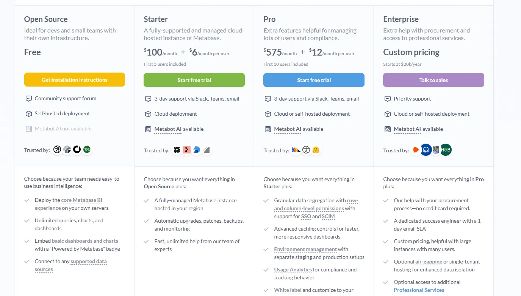Open the Usage Analytics link
This screenshot has height=296, width=521.
[293, 270]
